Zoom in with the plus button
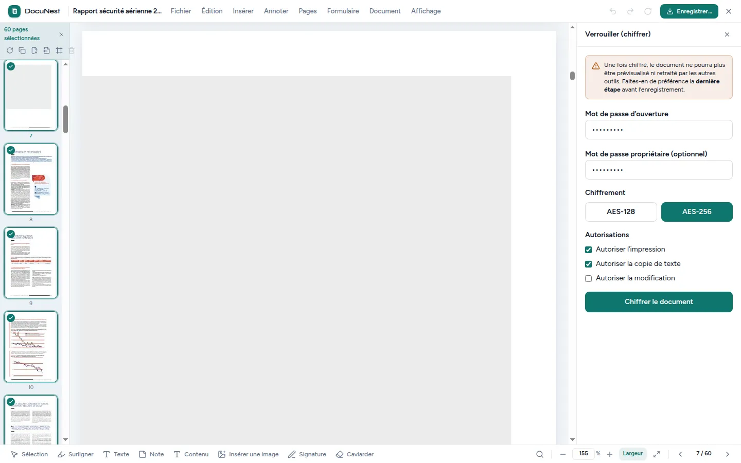Screen dimensions: 741x463 610,454
